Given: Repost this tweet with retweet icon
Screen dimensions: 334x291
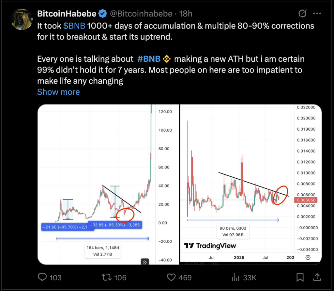Looking at the screenshot, I should click(106, 278).
